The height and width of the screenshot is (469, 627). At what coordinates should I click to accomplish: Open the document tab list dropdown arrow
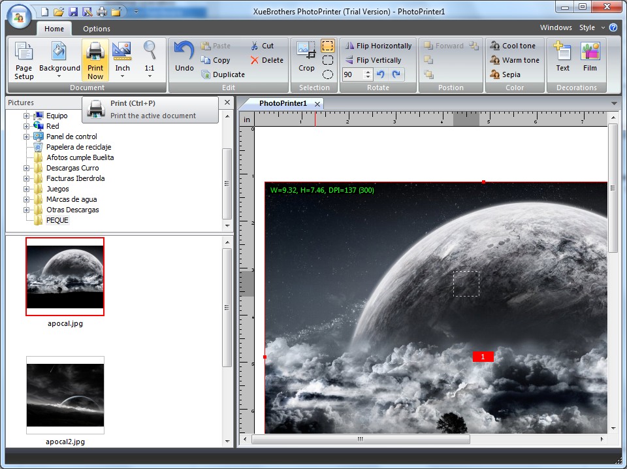[614, 104]
